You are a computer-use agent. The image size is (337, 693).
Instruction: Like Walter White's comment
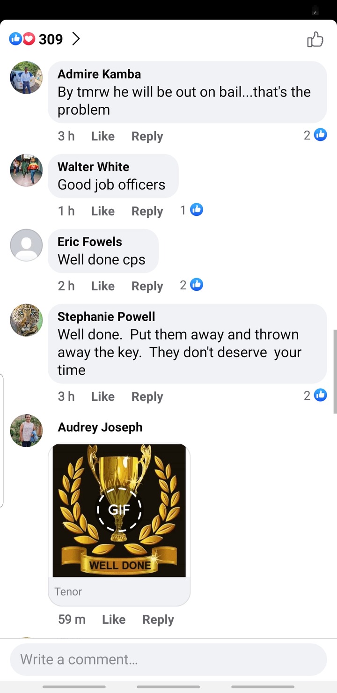tap(103, 211)
